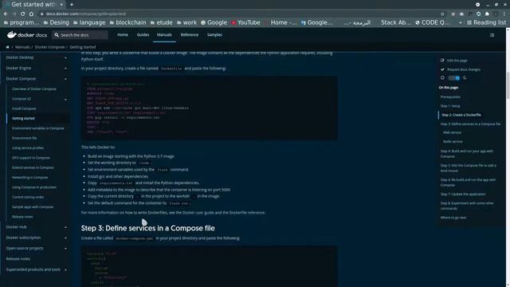Viewport: 510px width, 287px height.
Task: Select the Manuals nav tab
Action: coord(164,35)
